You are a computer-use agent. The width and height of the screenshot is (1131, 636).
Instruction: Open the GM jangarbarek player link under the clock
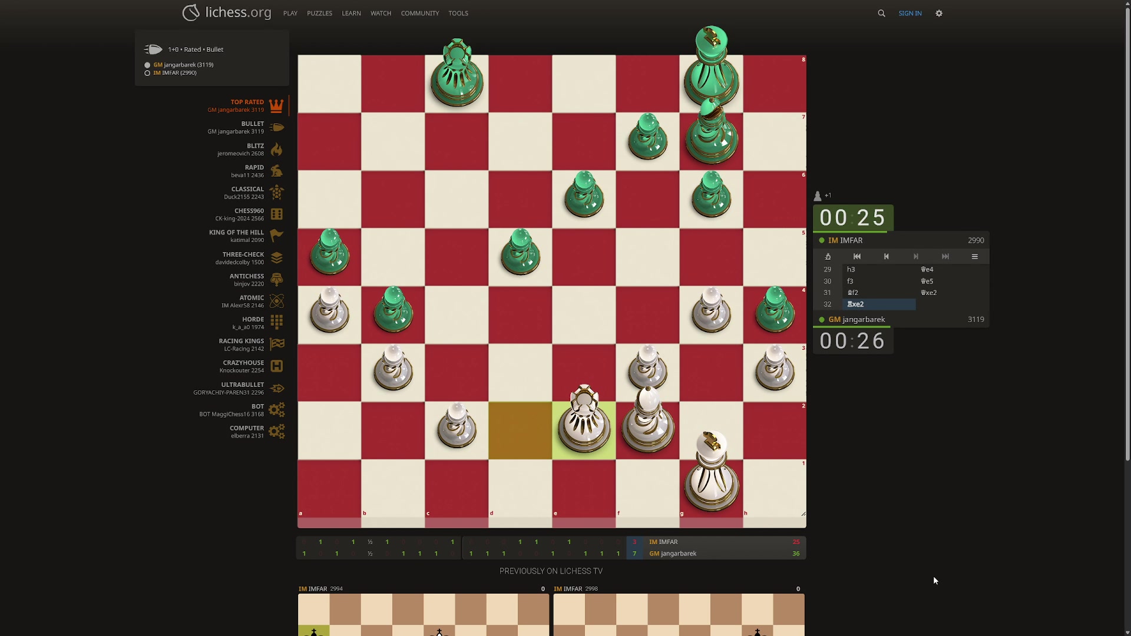click(856, 320)
